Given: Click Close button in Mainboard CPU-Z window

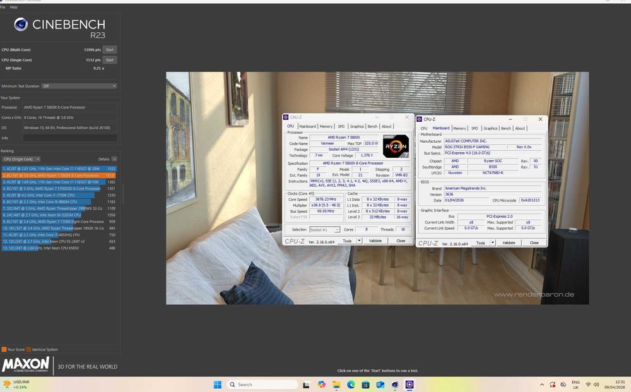Looking at the screenshot, I should click(534, 242).
